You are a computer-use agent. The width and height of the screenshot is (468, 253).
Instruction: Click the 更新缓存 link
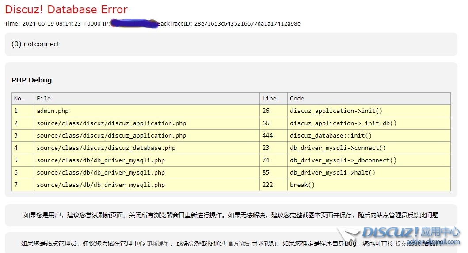click(157, 243)
